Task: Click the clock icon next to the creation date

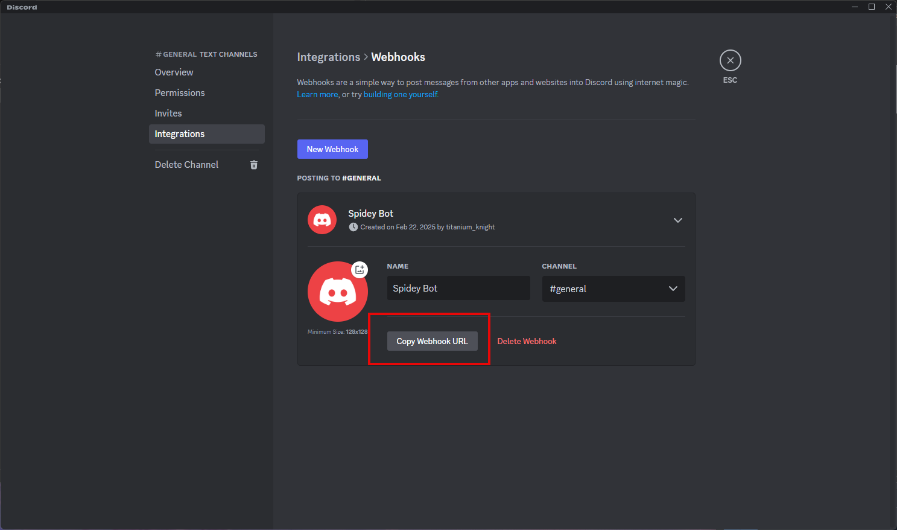Action: [353, 227]
